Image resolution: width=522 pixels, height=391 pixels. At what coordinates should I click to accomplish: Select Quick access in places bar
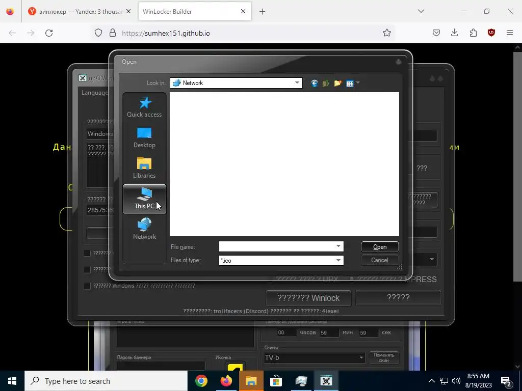click(x=144, y=107)
